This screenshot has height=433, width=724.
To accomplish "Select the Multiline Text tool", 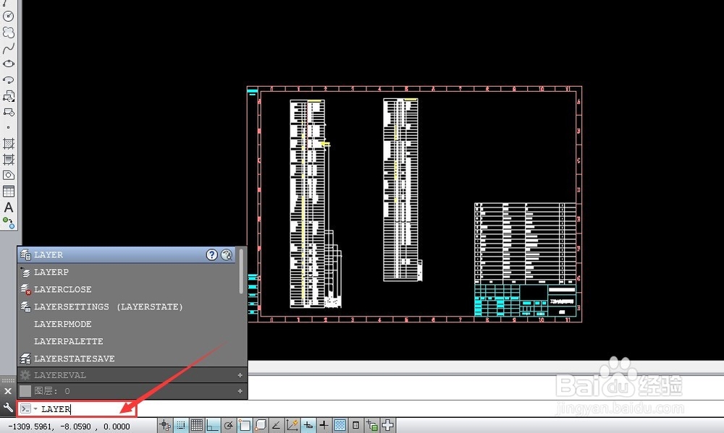I will pos(8,207).
